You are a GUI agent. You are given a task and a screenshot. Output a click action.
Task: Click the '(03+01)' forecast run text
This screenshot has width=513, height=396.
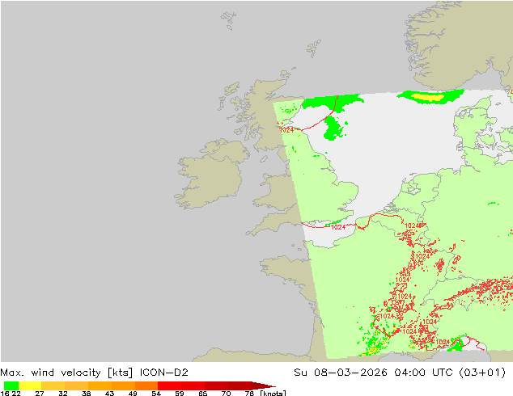(x=482, y=373)
